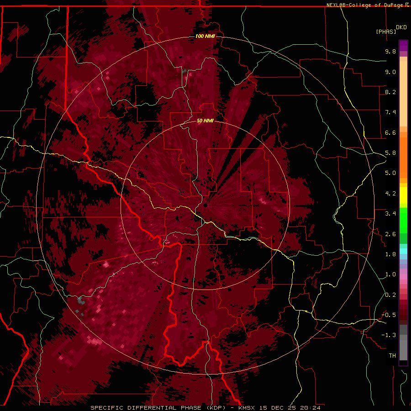411x411 pixels.
Task: Click the NEXLAB-College of DuPage credit text
Action: pos(365,5)
